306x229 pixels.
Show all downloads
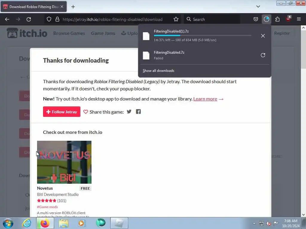pyautogui.click(x=158, y=71)
